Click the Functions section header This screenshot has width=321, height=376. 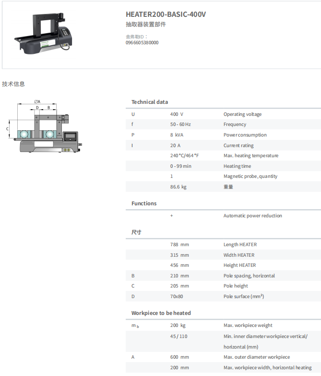point(144,203)
